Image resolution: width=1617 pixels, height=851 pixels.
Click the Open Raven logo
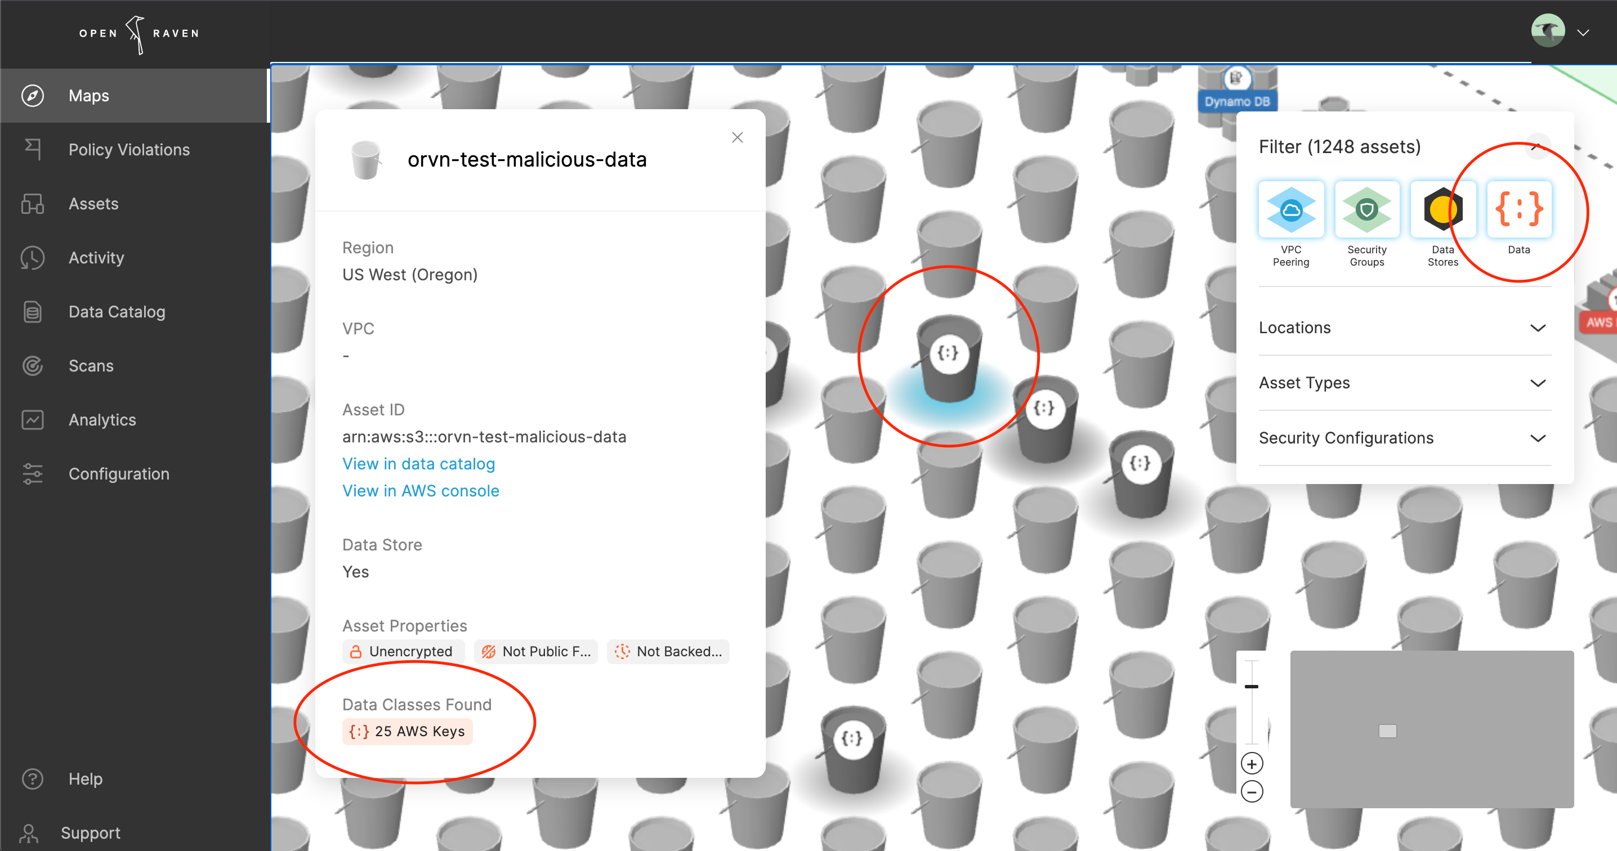(139, 33)
